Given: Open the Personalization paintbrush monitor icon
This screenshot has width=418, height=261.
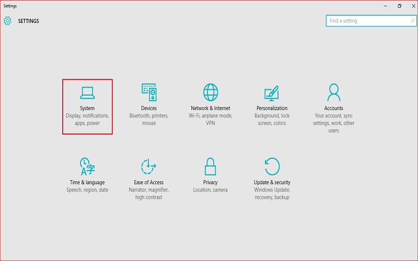Looking at the screenshot, I should coord(272,93).
